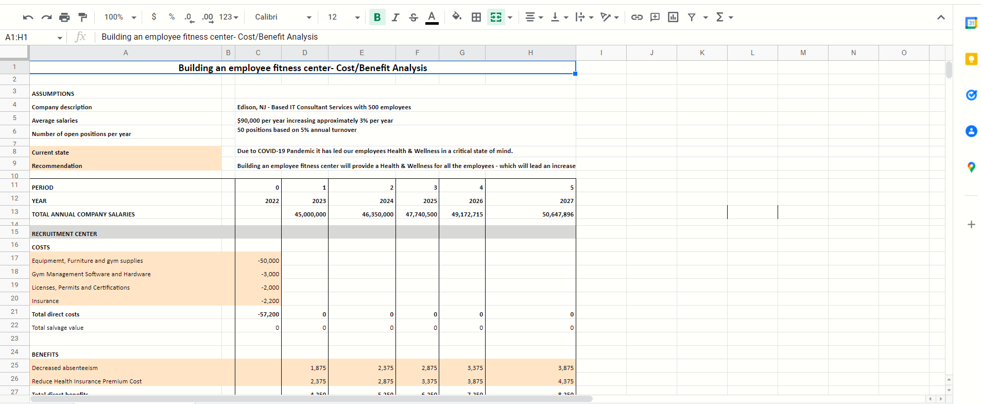Click the scroll down arrow
This screenshot has height=404, width=981.
[x=949, y=390]
